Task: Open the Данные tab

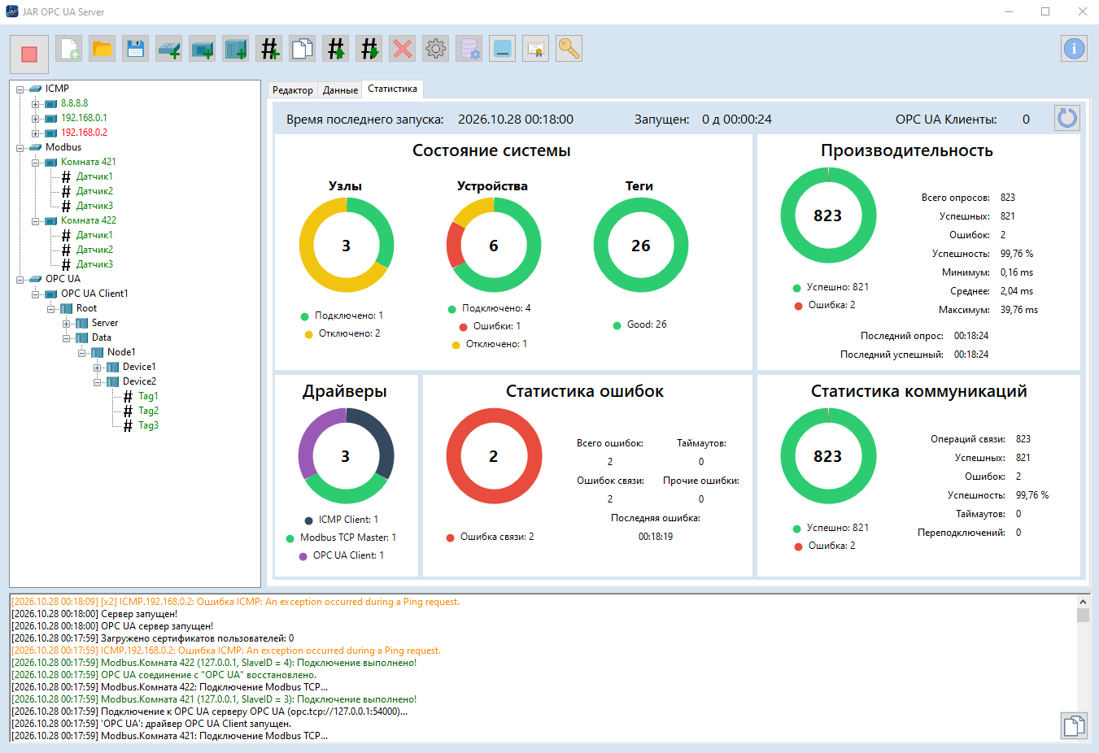Action: pyautogui.click(x=340, y=90)
